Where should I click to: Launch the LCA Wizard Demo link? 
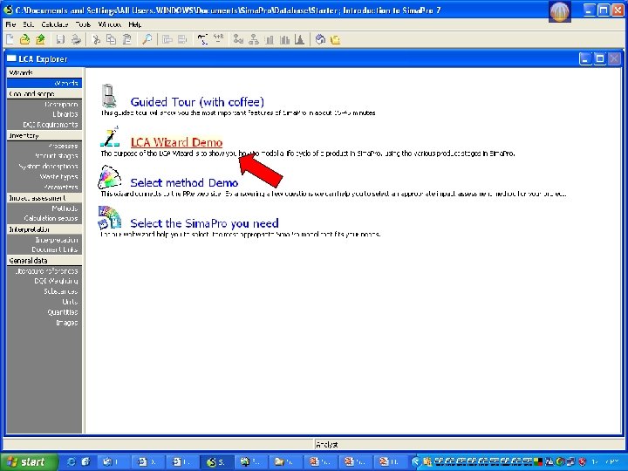(x=176, y=142)
